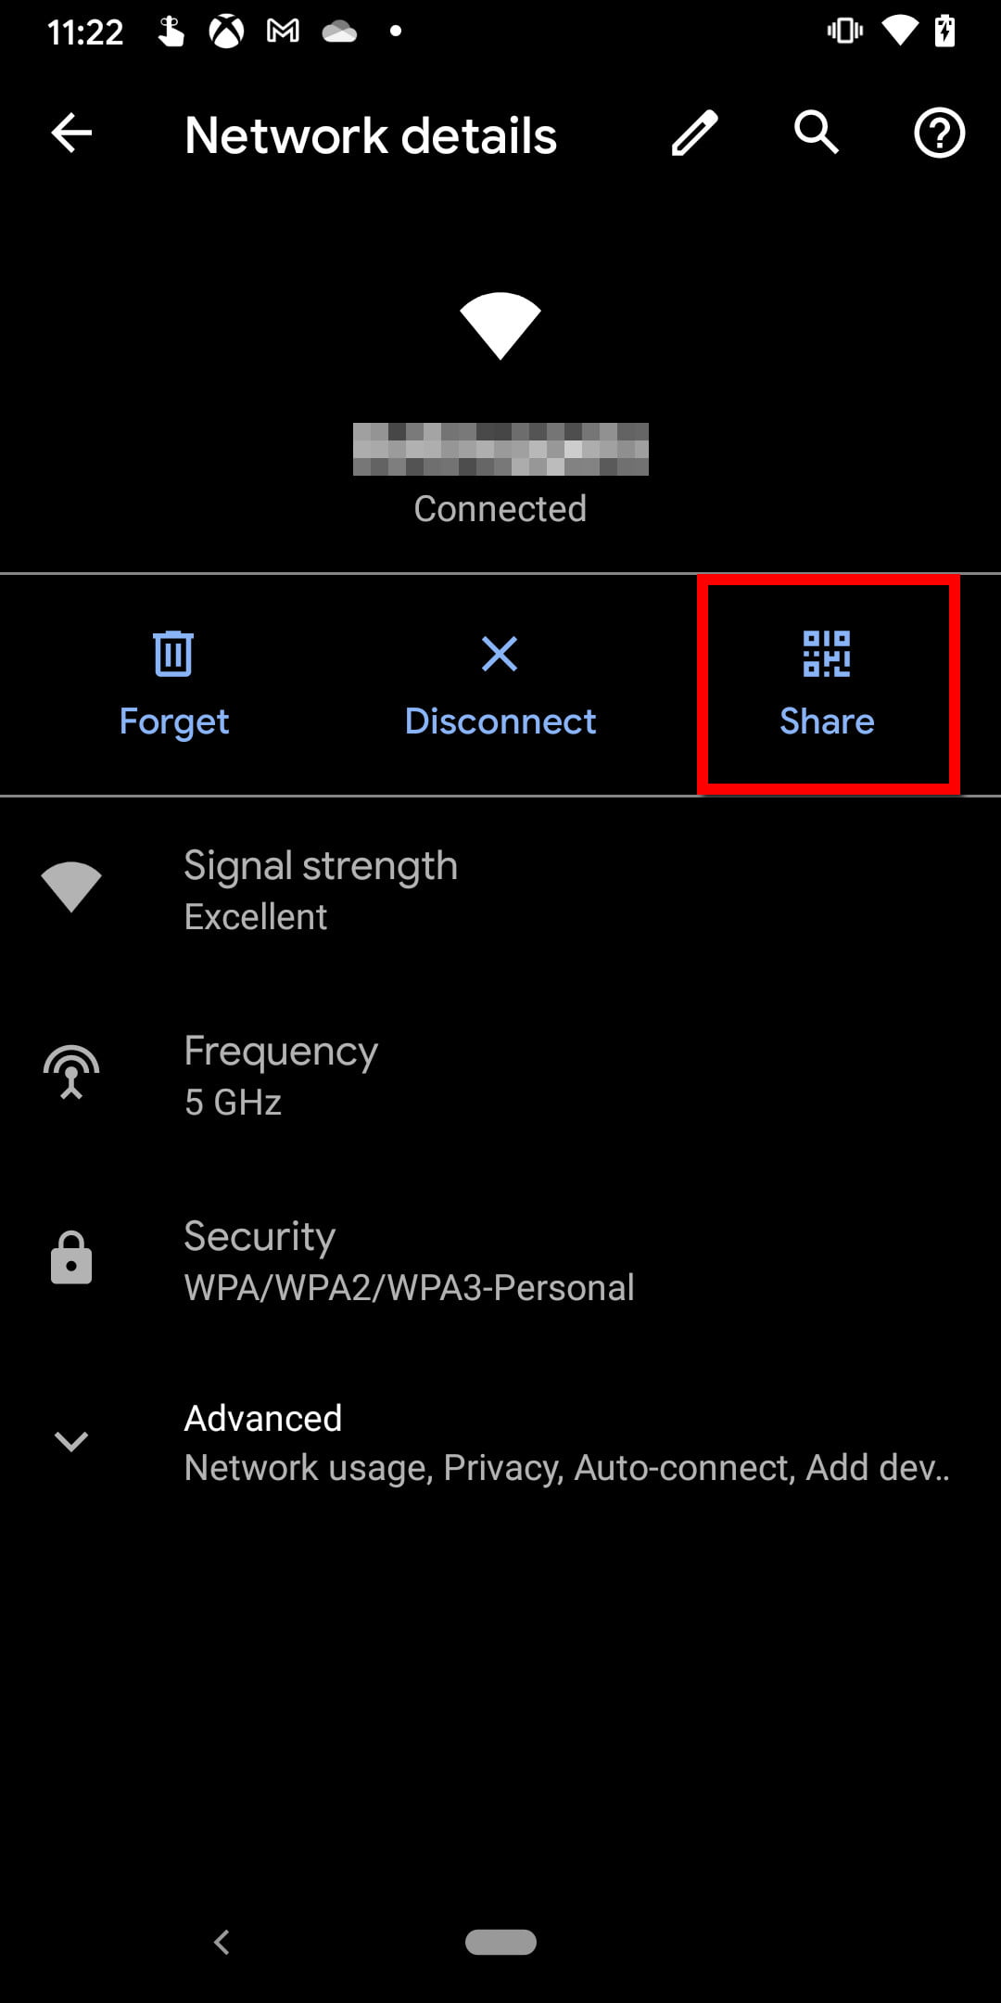Tap the Disconnect X icon

pos(500,654)
